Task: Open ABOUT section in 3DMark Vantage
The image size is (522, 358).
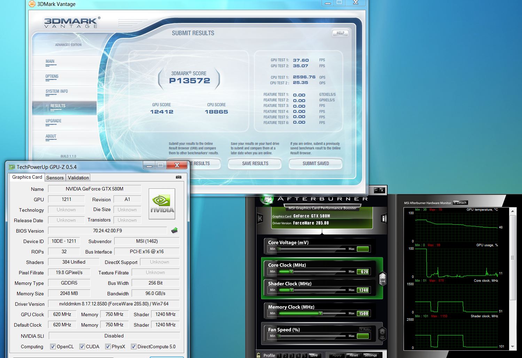Action: point(64,138)
